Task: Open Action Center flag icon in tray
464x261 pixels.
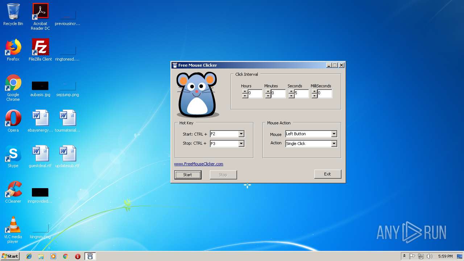Action: [412, 256]
